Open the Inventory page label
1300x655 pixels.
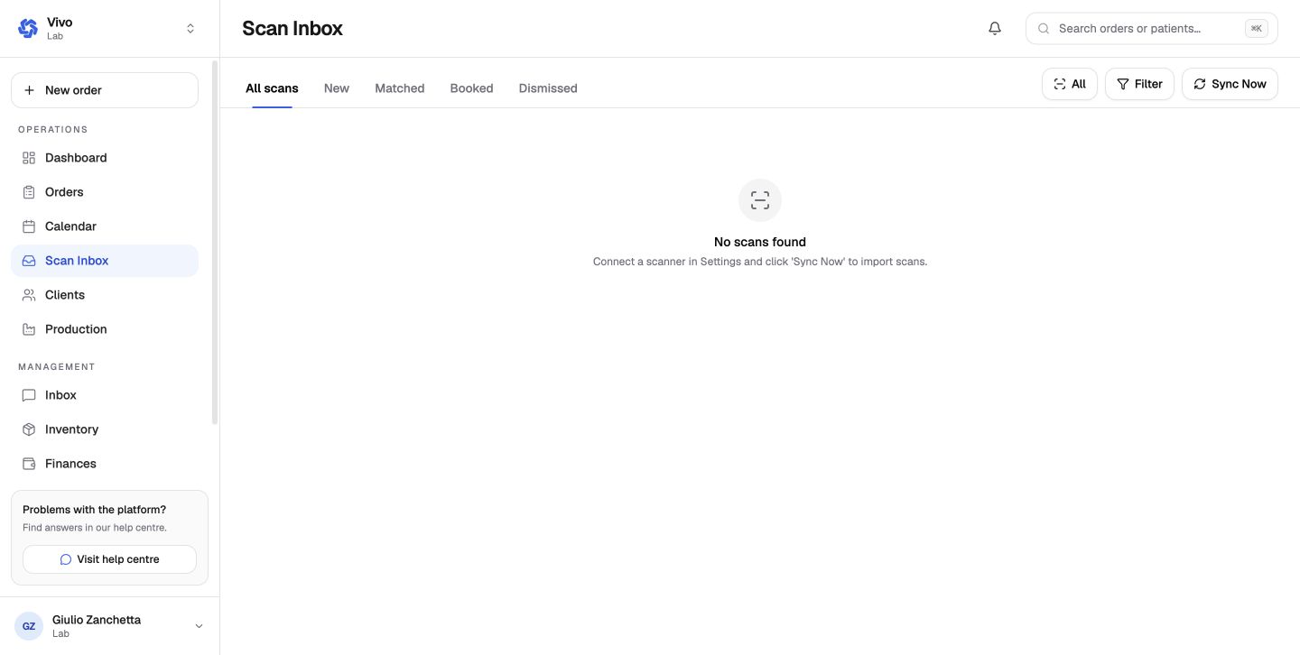[71, 429]
